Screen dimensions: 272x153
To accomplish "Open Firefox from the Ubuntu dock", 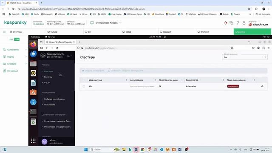I will coord(33,44).
